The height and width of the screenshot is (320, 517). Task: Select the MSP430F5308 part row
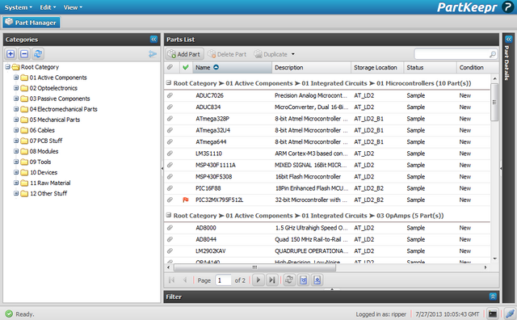pos(327,176)
